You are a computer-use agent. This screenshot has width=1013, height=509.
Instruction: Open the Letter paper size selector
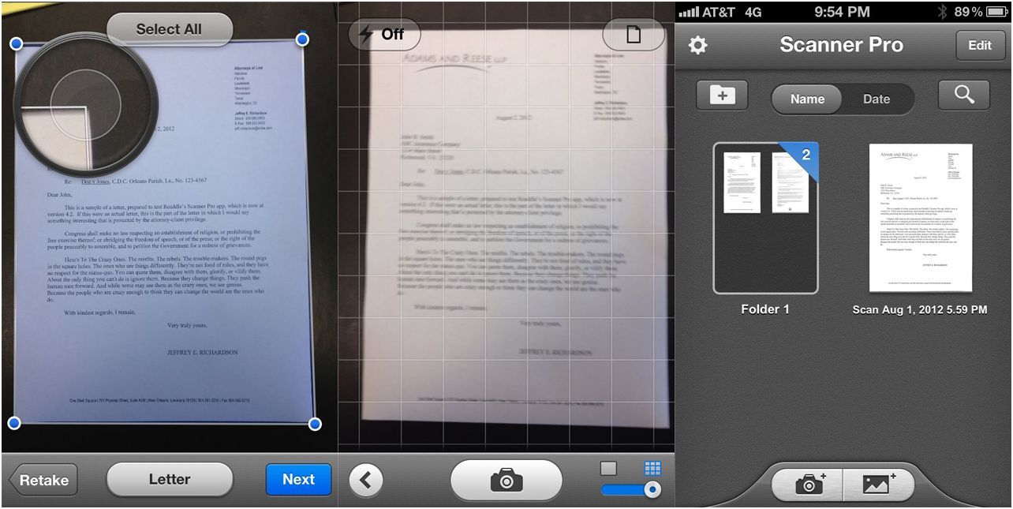(170, 479)
